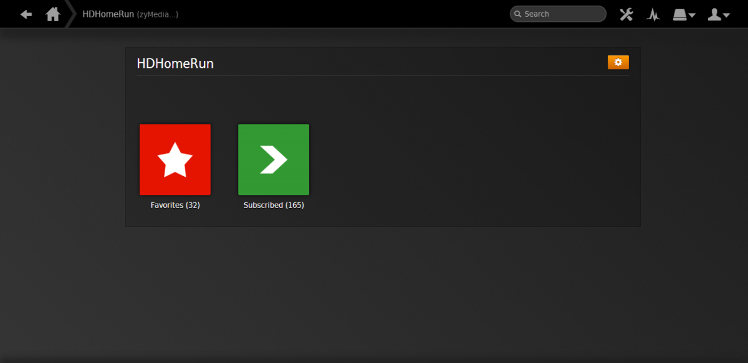Open the red Favorites star tile
This screenshot has height=363, width=748.
(175, 159)
